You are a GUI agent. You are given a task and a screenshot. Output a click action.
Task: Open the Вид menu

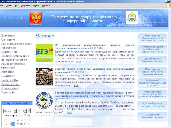[x=17, y=6]
